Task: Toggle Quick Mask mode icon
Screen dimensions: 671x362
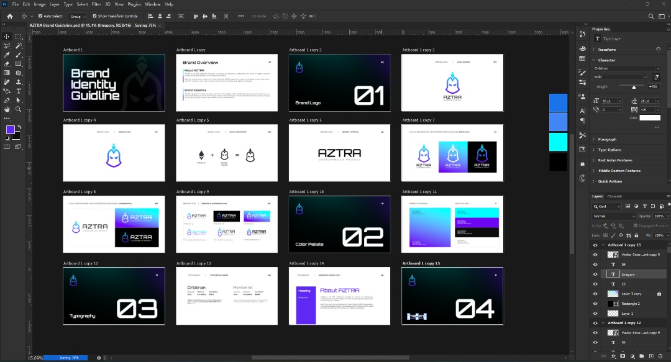Action: click(7, 147)
